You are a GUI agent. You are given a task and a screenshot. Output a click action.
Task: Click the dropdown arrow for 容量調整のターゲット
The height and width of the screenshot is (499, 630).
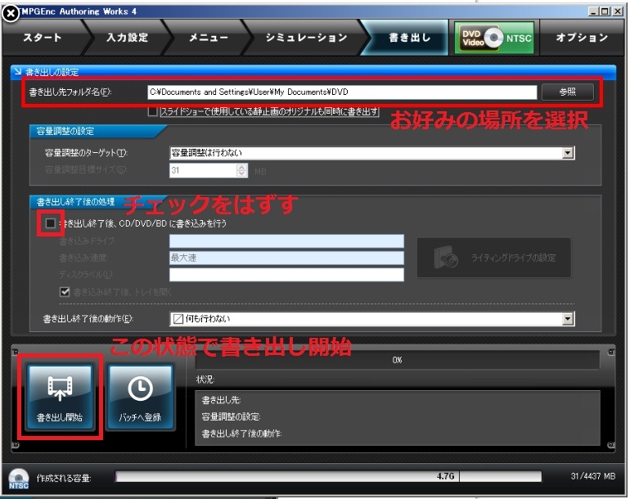[568, 153]
